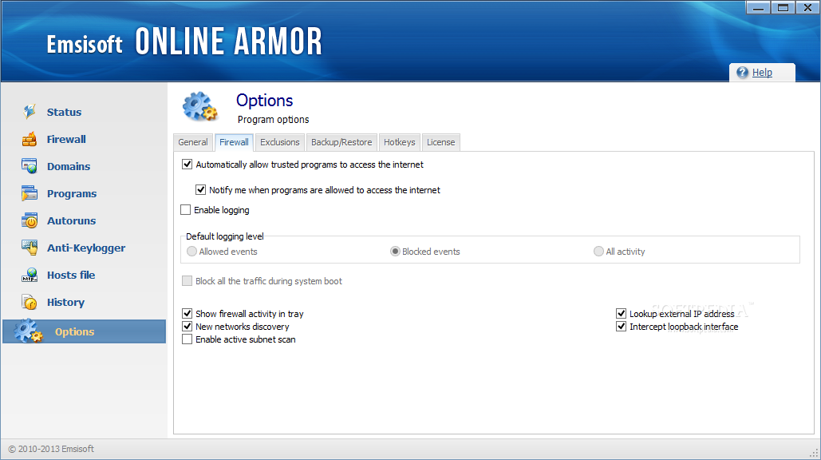This screenshot has width=821, height=460.
Task: Click the History clock icon
Action: click(x=30, y=303)
